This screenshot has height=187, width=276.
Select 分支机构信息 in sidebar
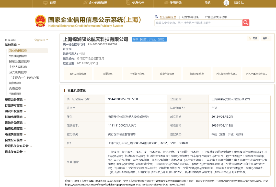18,72
